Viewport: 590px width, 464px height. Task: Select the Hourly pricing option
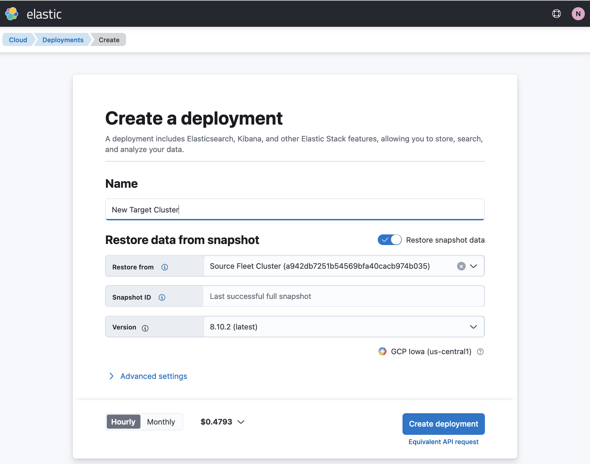pyautogui.click(x=123, y=422)
